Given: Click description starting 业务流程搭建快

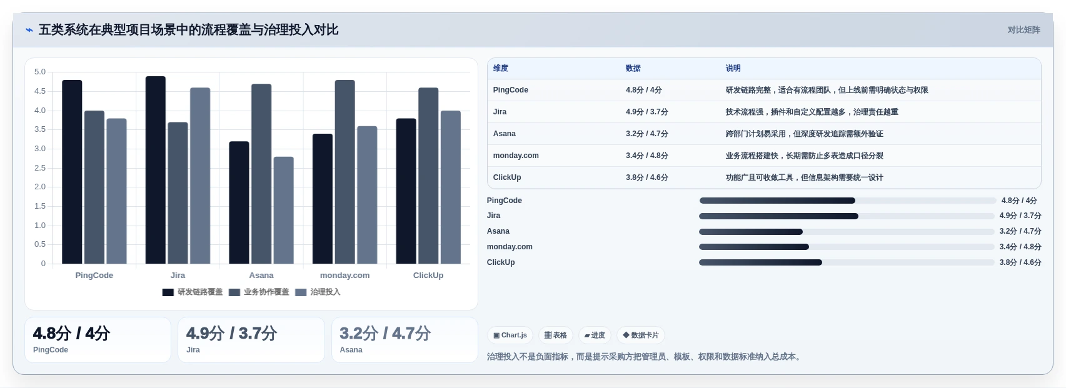Looking at the screenshot, I should pos(804,156).
